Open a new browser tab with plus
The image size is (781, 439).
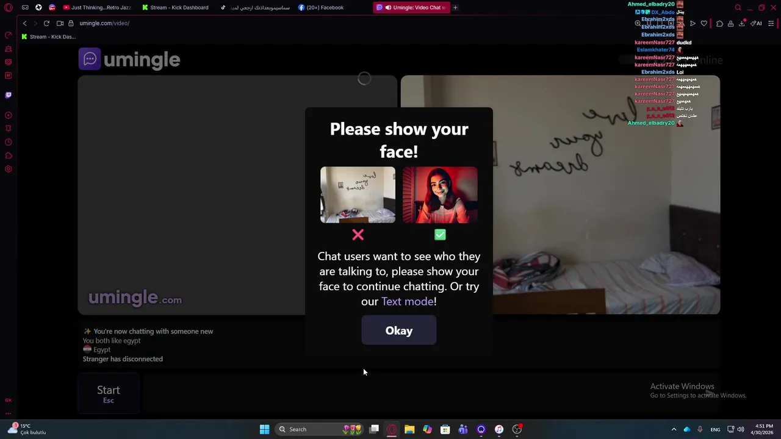[x=455, y=7]
